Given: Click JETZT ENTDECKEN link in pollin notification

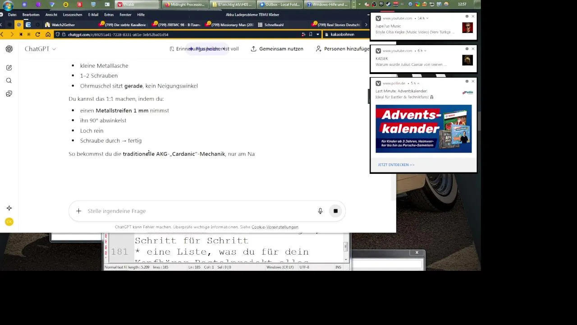Looking at the screenshot, I should tap(396, 165).
